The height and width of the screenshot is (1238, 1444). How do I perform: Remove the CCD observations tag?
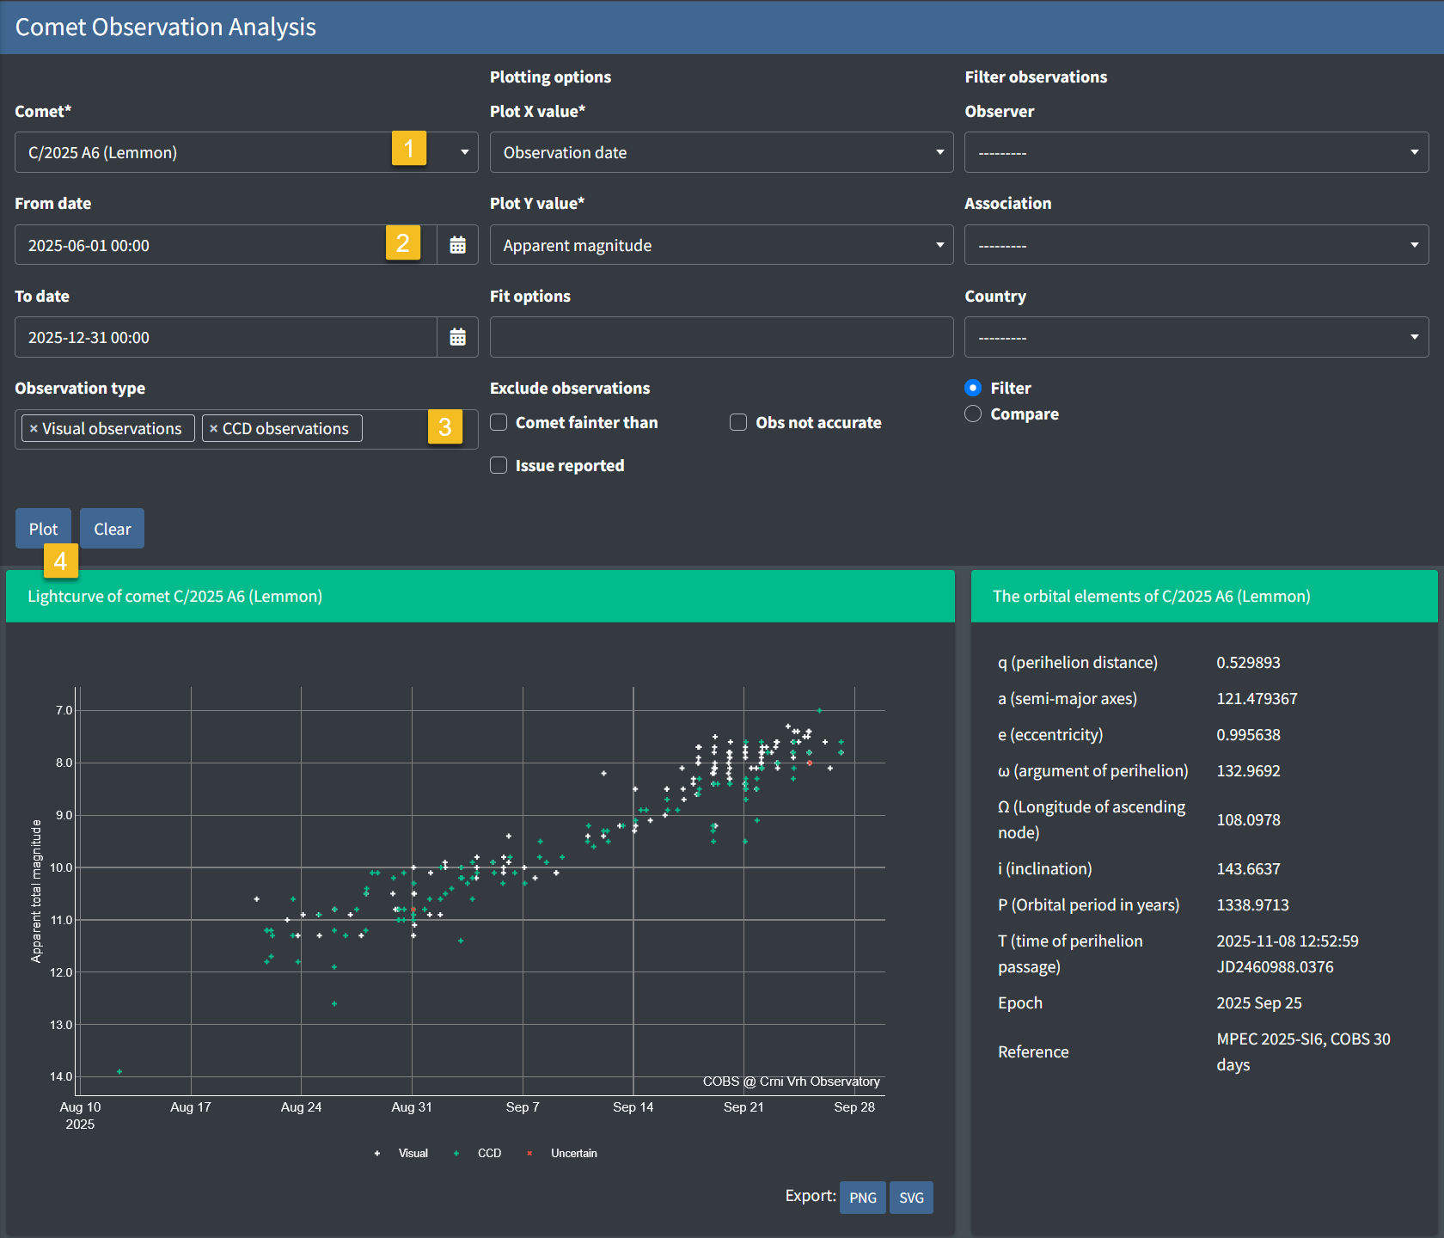pyautogui.click(x=214, y=429)
